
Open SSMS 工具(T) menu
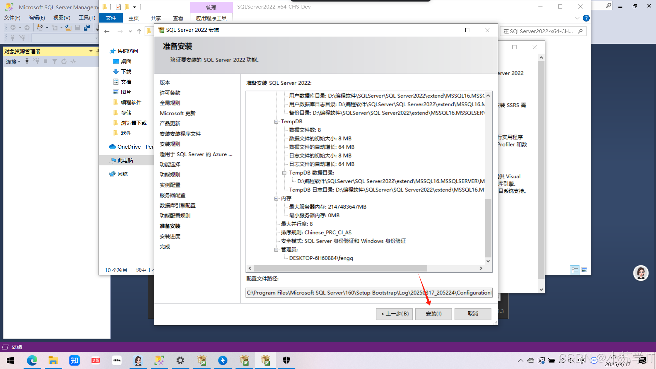pyautogui.click(x=87, y=17)
